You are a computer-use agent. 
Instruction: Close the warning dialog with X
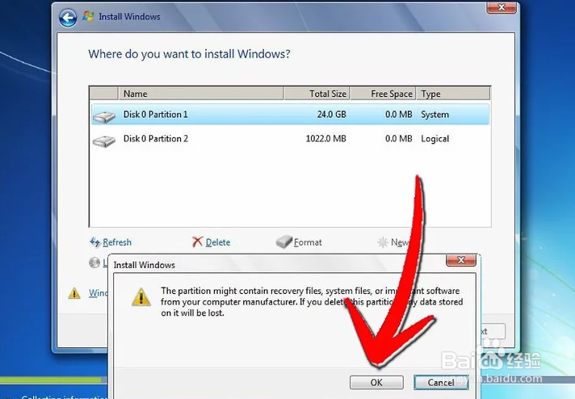461,260
